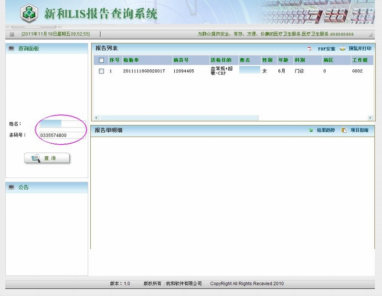This screenshot has width=382, height=296.
Task: Select report number 20111118G0020017
Action: 144,71
